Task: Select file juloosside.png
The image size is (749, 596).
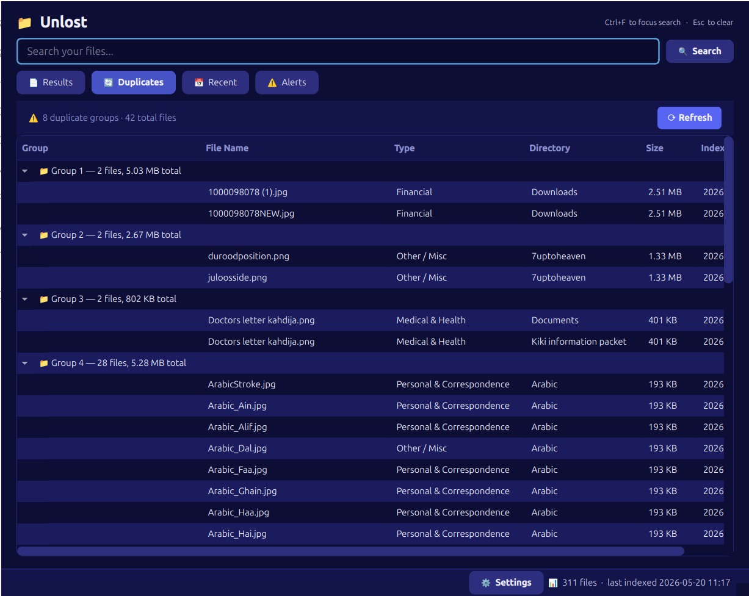Action: 237,278
